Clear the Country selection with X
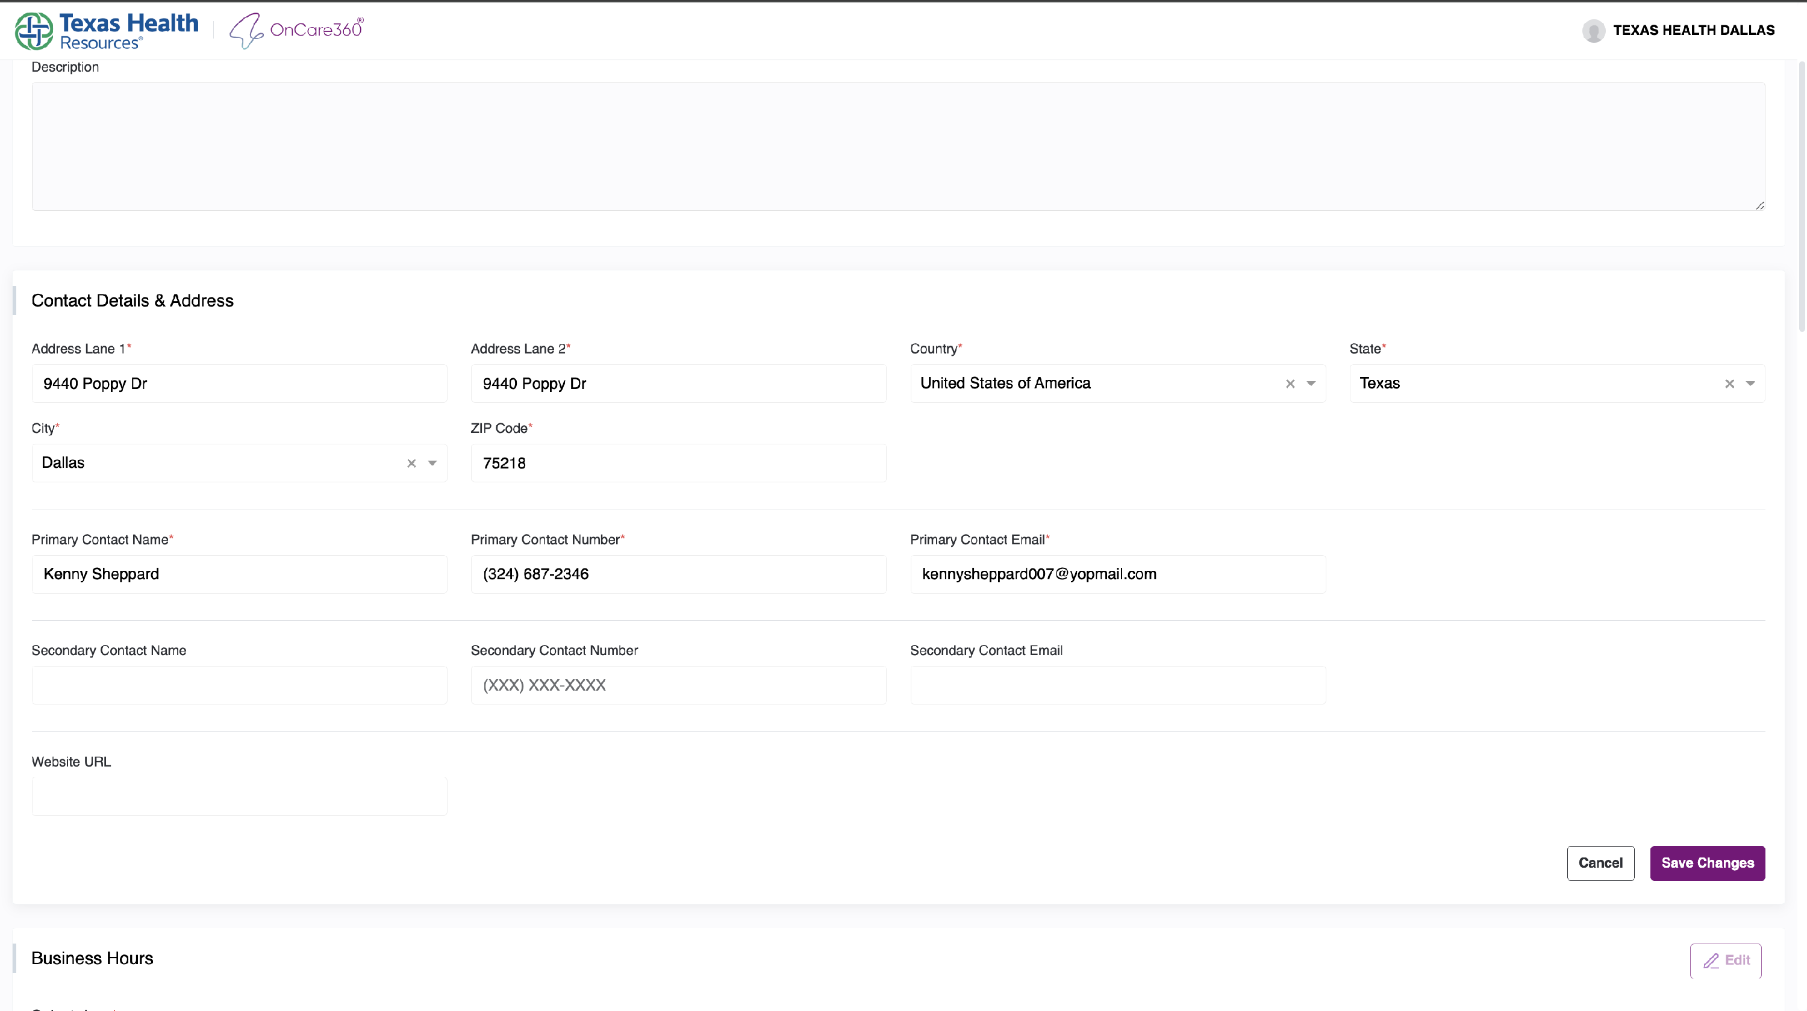The height and width of the screenshot is (1011, 1807). click(x=1290, y=384)
